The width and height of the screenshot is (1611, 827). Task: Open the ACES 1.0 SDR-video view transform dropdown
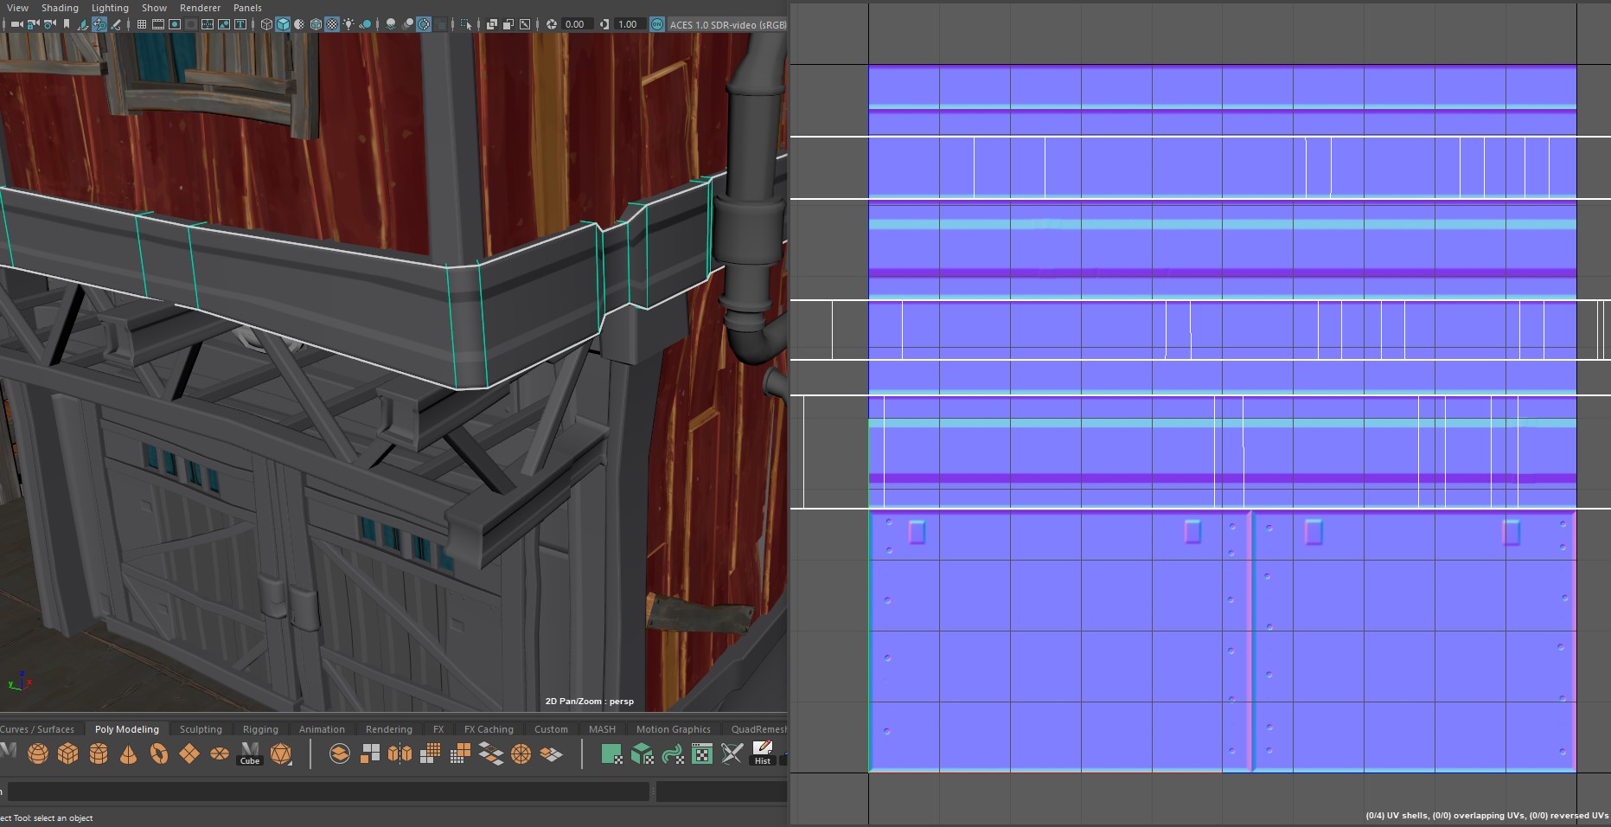[727, 24]
